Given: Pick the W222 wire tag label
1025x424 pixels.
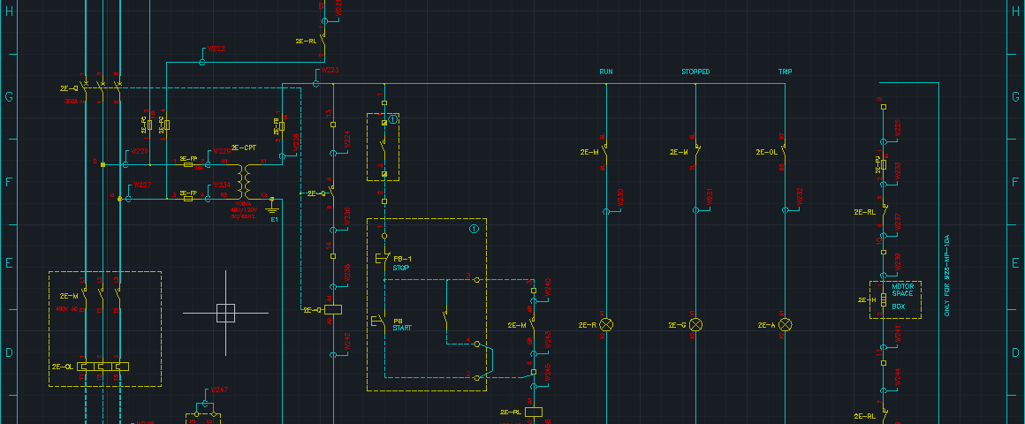Looking at the screenshot, I should [216, 49].
